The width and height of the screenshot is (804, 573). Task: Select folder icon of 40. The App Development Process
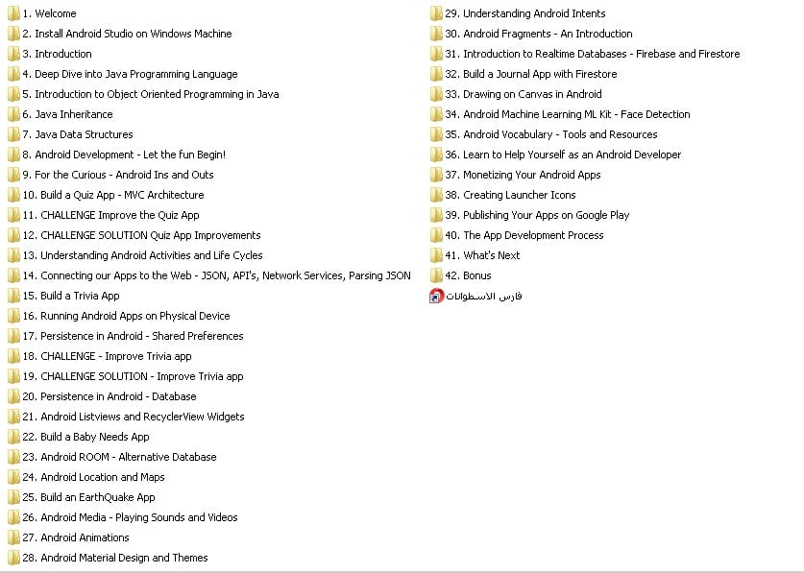tap(436, 235)
